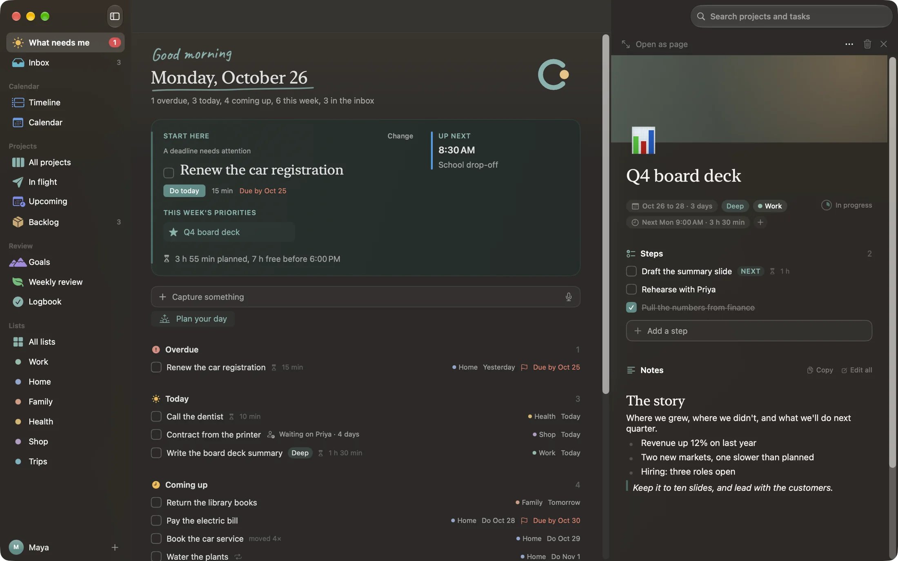Click the In progress status icon
The image size is (898, 561).
(x=826, y=205)
